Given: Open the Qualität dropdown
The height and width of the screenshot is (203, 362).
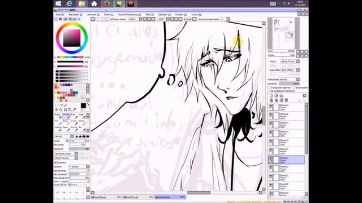Looking at the screenshot, I should point(88,166).
